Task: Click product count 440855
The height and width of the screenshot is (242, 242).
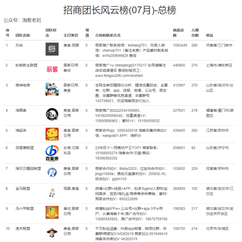Action: (179, 65)
